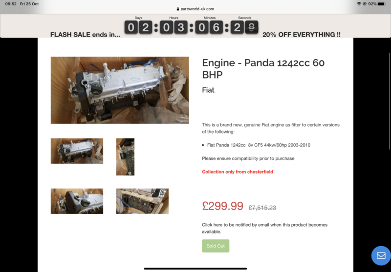Click the Fiat brand name link
The image size is (391, 272).
(208, 90)
